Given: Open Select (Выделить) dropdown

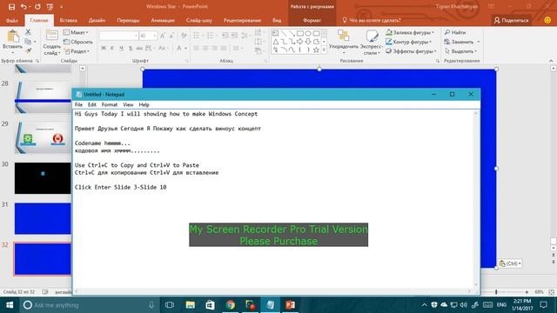Looking at the screenshot, I should click(x=460, y=51).
